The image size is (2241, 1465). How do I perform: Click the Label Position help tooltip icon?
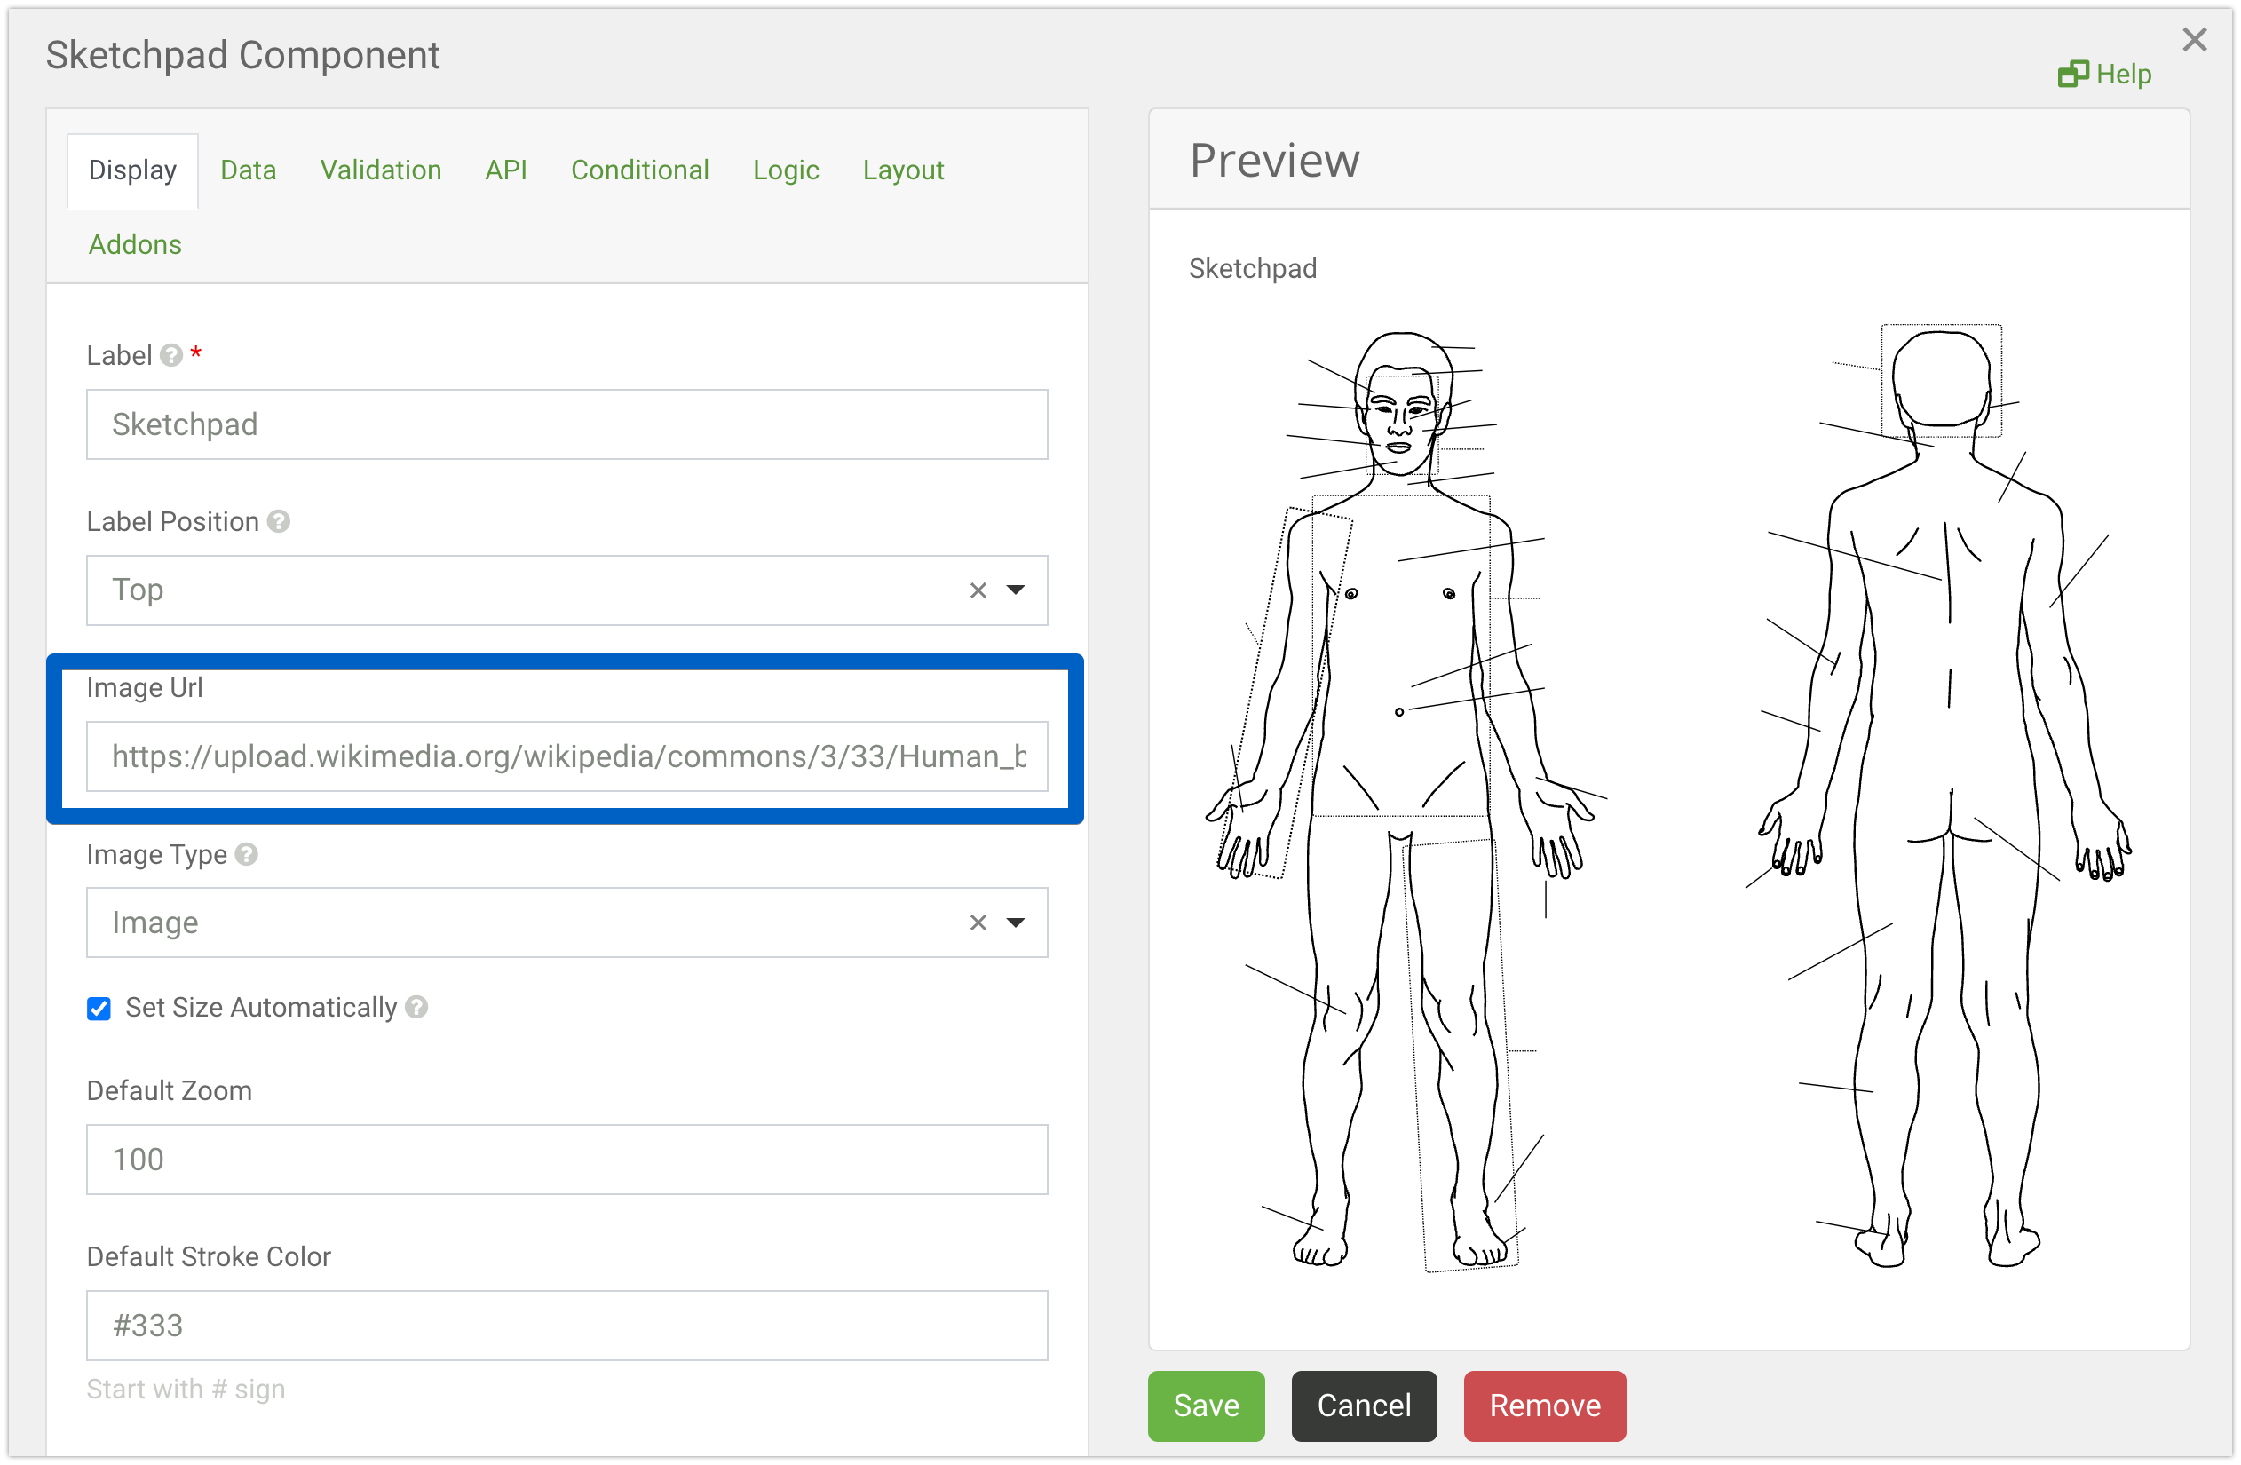tap(278, 521)
